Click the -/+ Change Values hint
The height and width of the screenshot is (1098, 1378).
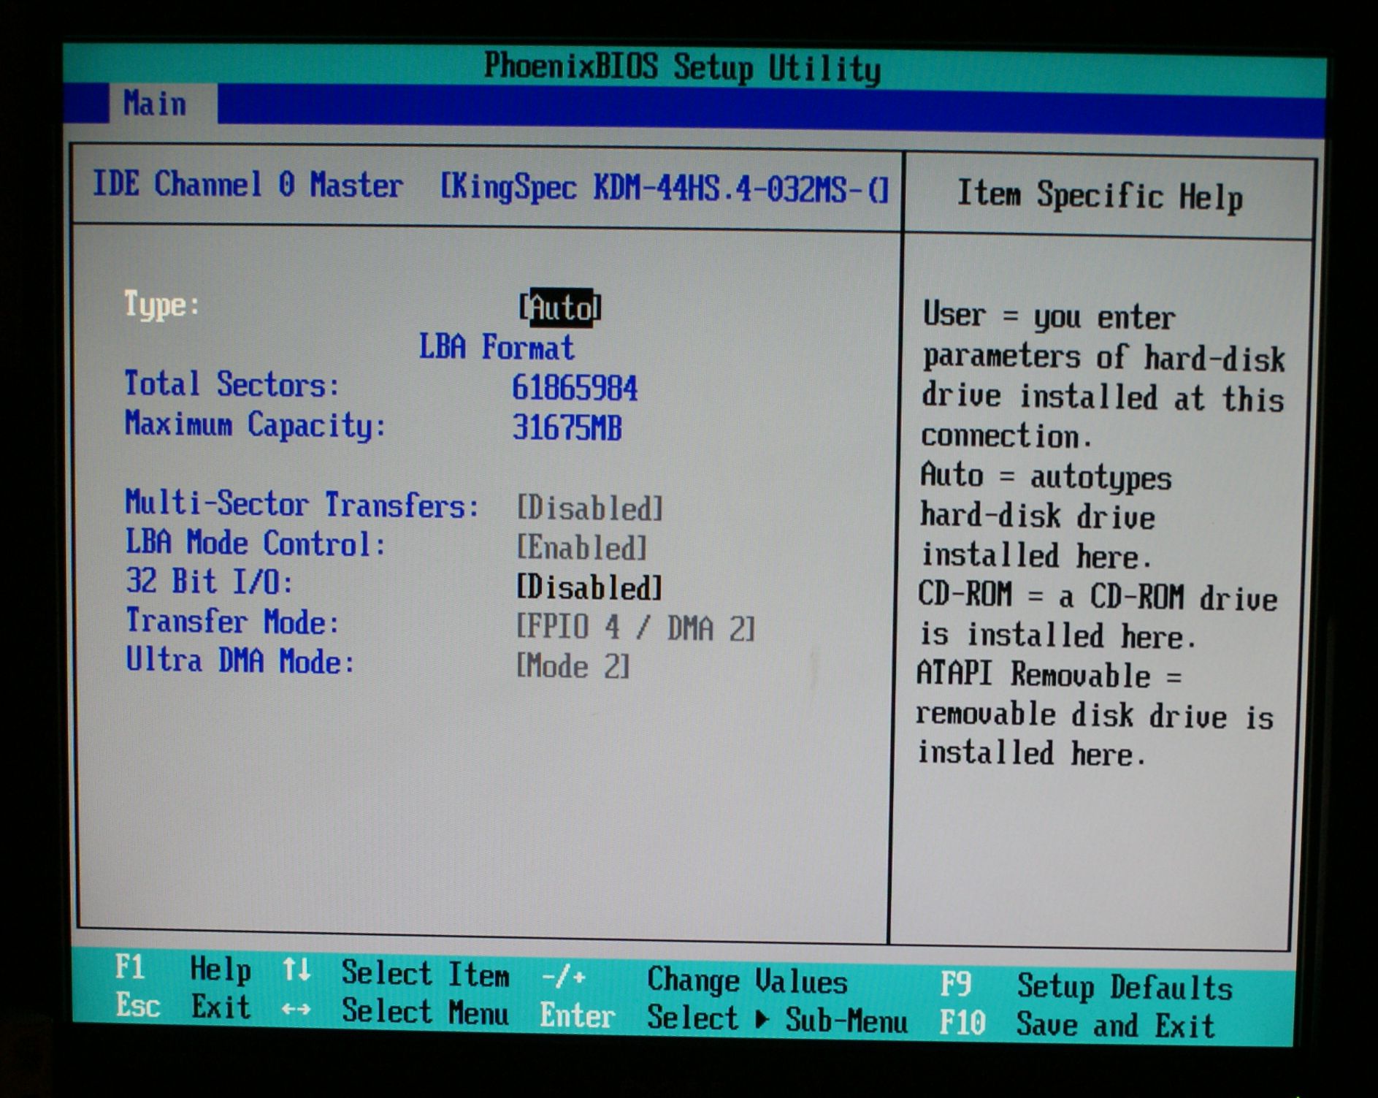[694, 978]
